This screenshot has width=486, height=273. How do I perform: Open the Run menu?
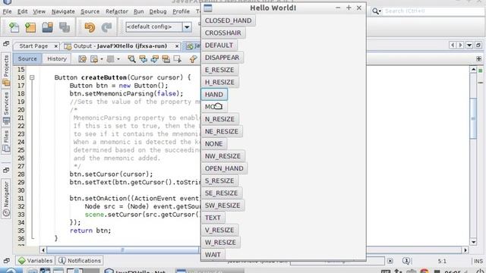(138, 11)
